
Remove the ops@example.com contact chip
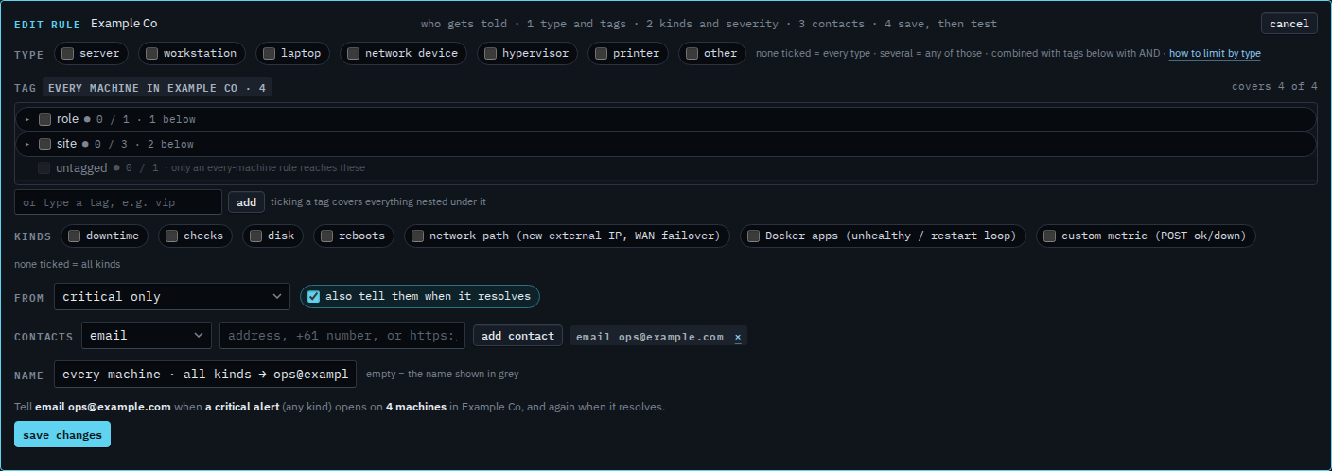[738, 337]
